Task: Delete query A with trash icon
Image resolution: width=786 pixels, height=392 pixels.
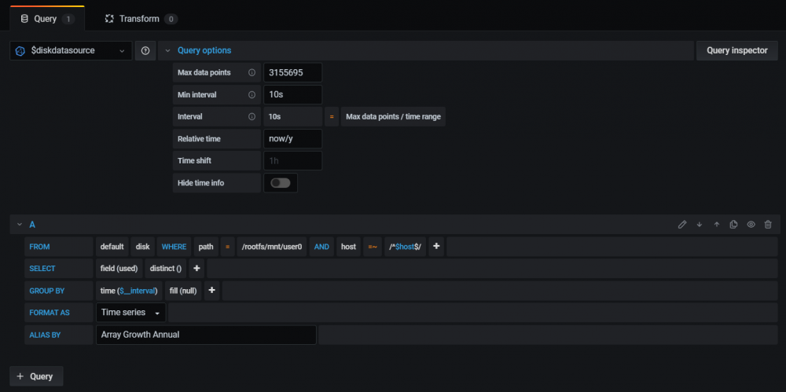Action: (x=768, y=225)
